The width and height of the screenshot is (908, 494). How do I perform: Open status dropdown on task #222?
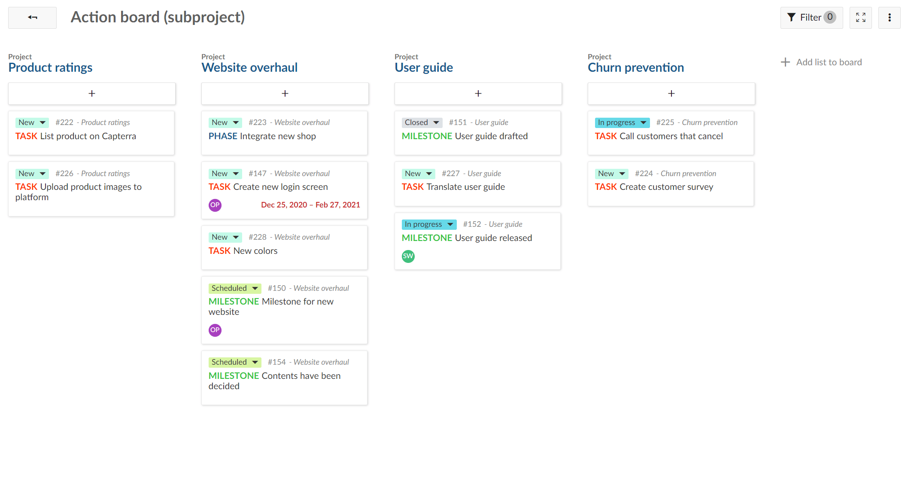point(32,122)
